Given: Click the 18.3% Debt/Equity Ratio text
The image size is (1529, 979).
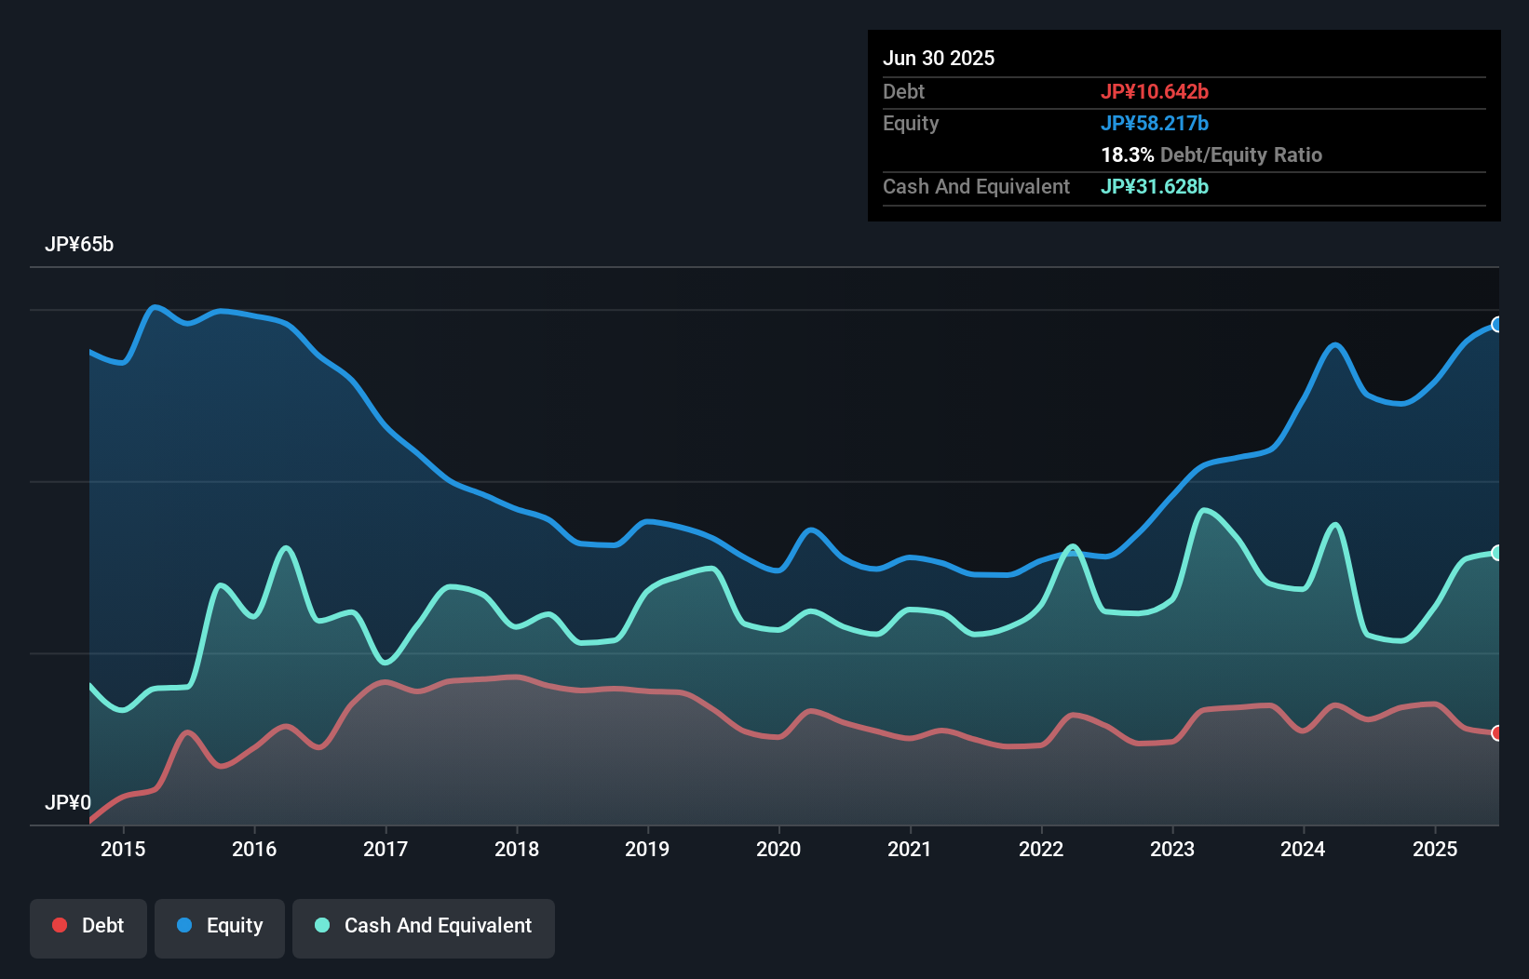Looking at the screenshot, I should [1211, 155].
